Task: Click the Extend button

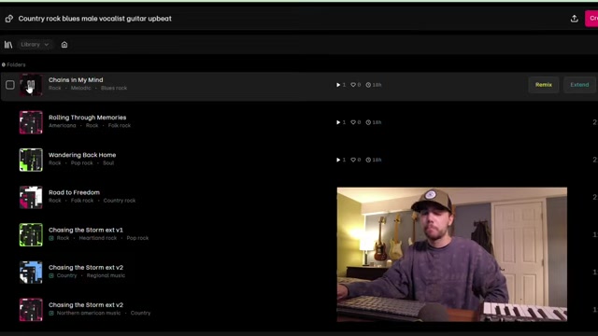Action: click(579, 85)
